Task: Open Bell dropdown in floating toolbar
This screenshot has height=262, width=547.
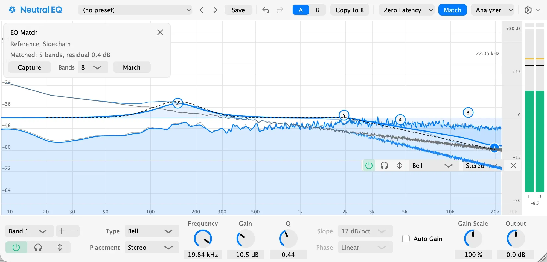Action: tap(434, 166)
